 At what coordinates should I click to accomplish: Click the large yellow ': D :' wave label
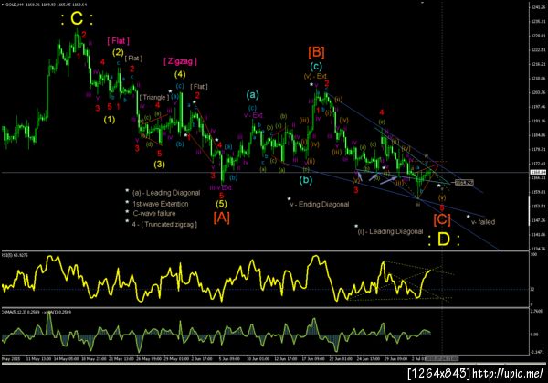click(x=443, y=239)
